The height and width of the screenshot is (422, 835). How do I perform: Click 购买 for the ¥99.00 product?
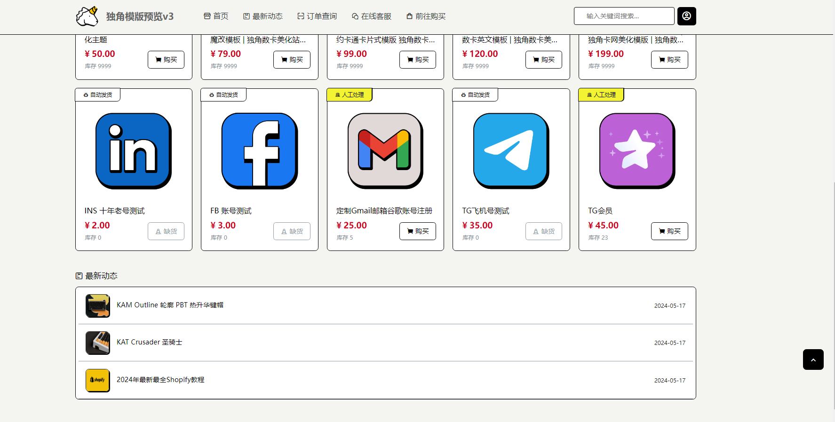click(418, 60)
